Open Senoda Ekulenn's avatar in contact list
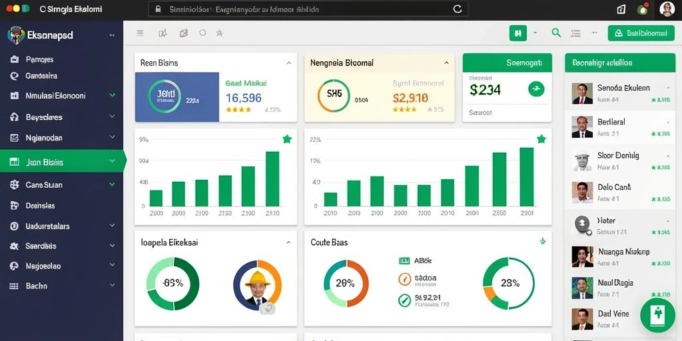The height and width of the screenshot is (341, 682). (582, 93)
